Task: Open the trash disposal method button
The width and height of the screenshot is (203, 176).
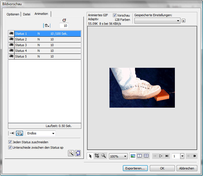Action: coord(47,26)
